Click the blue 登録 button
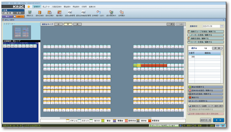This screenshot has height=132, width=231. click(x=219, y=120)
